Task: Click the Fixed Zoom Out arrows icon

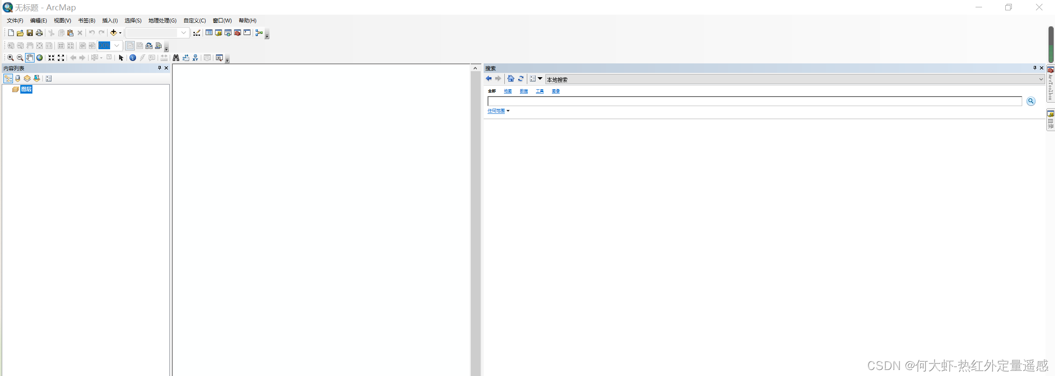Action: (x=61, y=58)
